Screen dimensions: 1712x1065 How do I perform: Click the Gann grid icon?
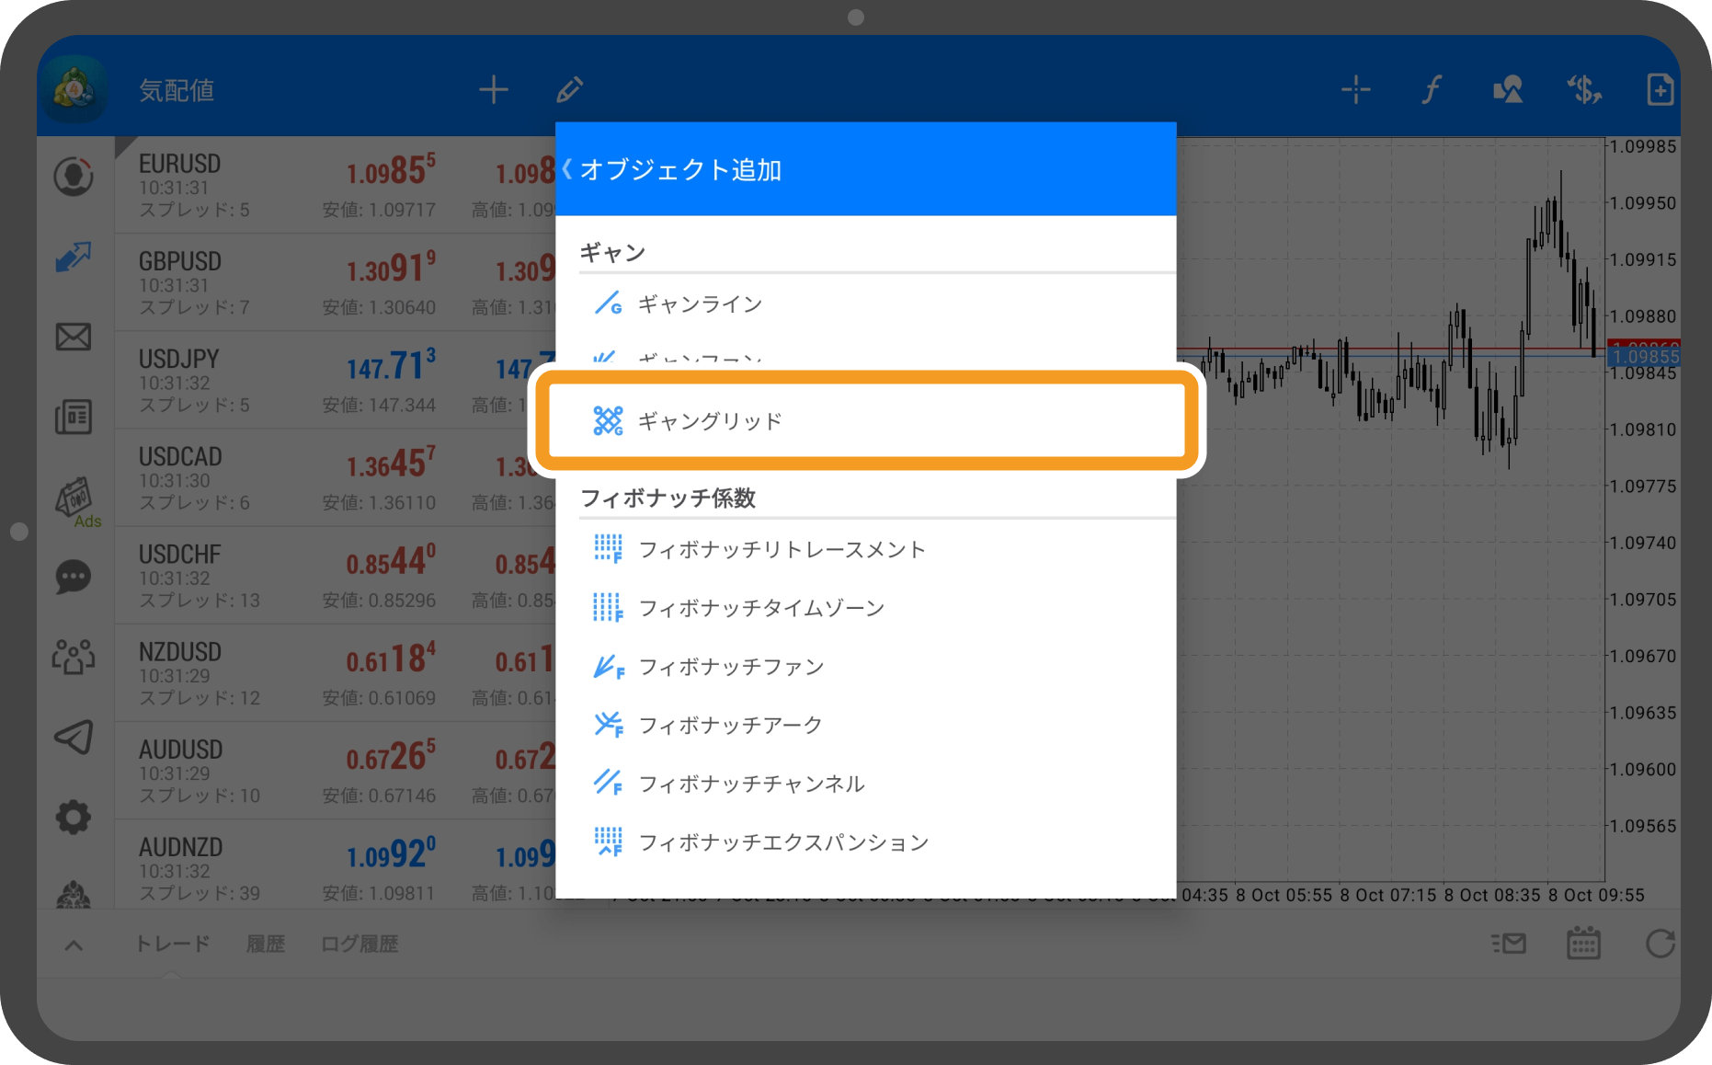pyautogui.click(x=608, y=421)
